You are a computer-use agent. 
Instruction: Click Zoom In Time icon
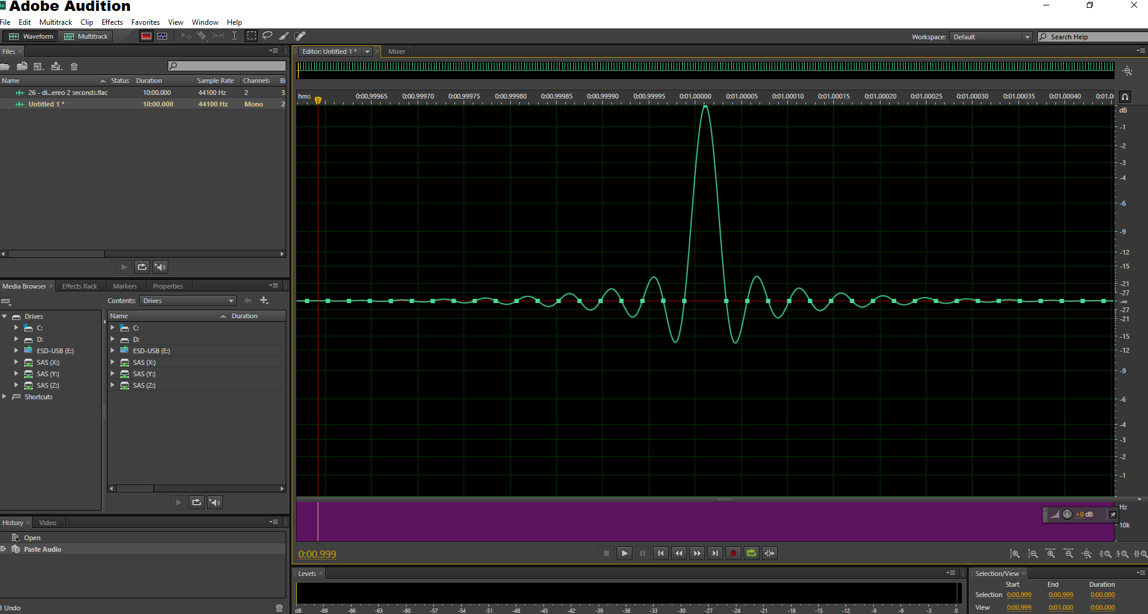click(x=1051, y=554)
